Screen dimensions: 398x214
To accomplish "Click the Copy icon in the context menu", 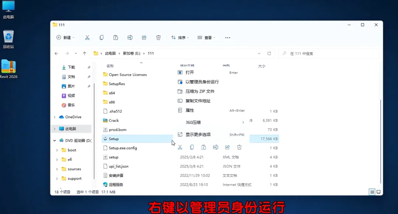I will click(x=192, y=147).
